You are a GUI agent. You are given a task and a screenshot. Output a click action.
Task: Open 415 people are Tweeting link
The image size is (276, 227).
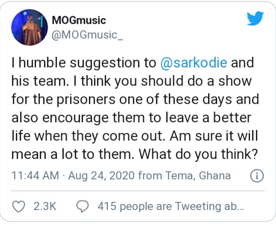click(170, 207)
